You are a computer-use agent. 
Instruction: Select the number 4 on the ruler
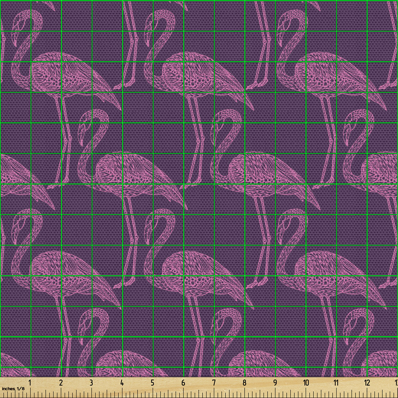[x=122, y=383]
